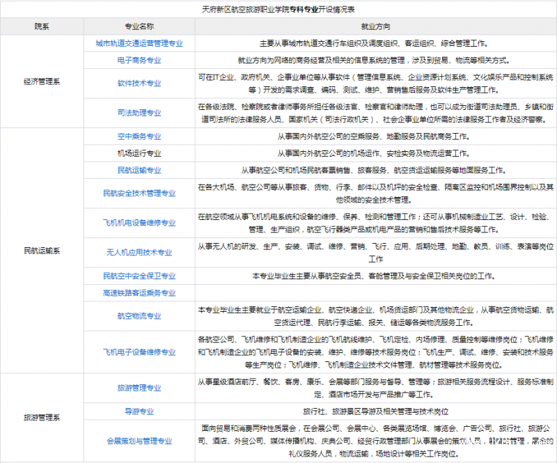Select the 旅游管理系 department cell
This screenshot has height=463, width=557.
[x=42, y=418]
